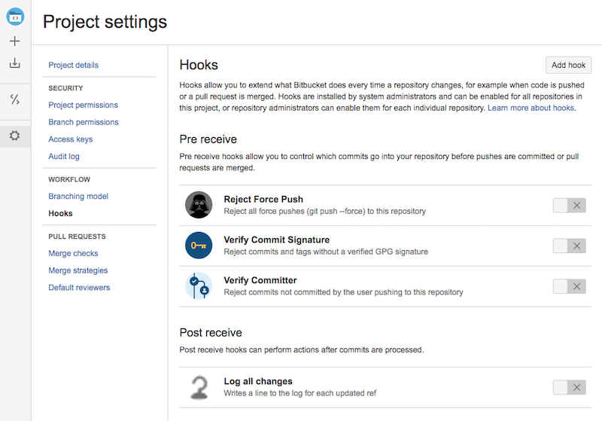Turn on the Verify Committer toggle
Viewport: 602px width, 421px height.
pos(570,286)
